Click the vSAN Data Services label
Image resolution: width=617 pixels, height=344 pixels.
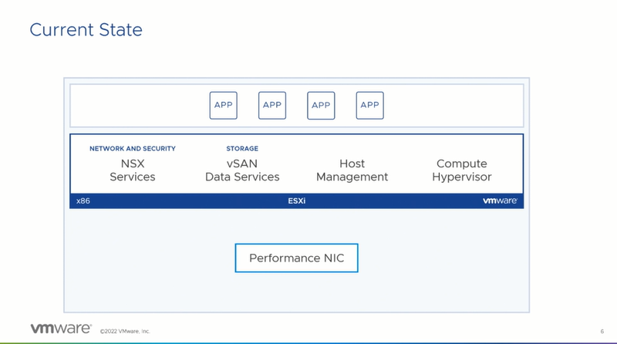(242, 170)
